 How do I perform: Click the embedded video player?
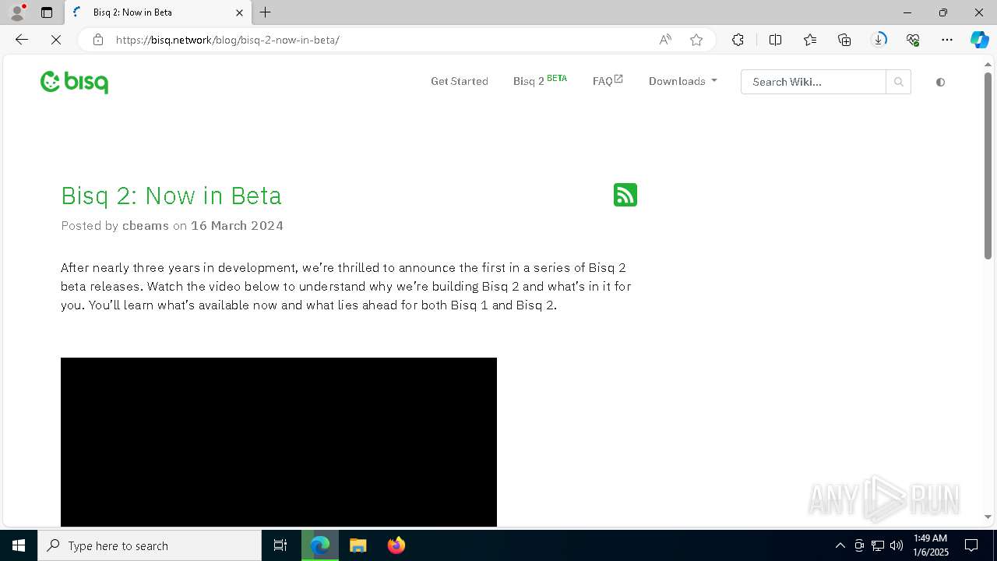(x=279, y=442)
